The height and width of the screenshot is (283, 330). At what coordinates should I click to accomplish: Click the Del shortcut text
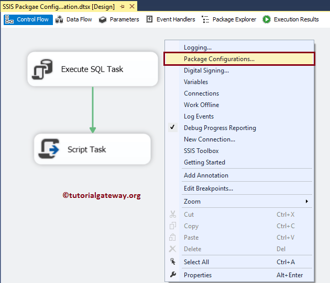point(281,249)
